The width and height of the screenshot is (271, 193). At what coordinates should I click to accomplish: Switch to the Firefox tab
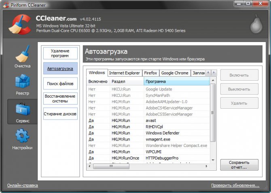click(x=150, y=73)
